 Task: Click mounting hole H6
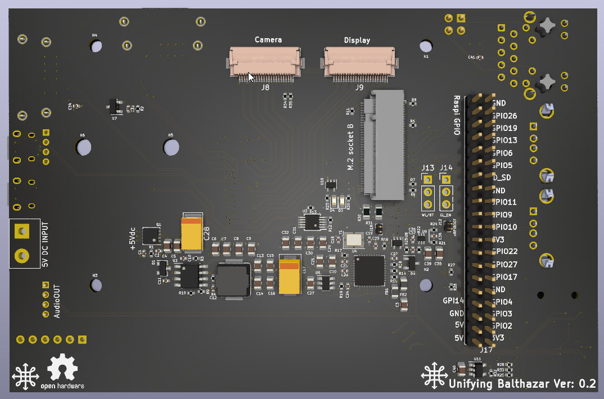[x=84, y=147]
